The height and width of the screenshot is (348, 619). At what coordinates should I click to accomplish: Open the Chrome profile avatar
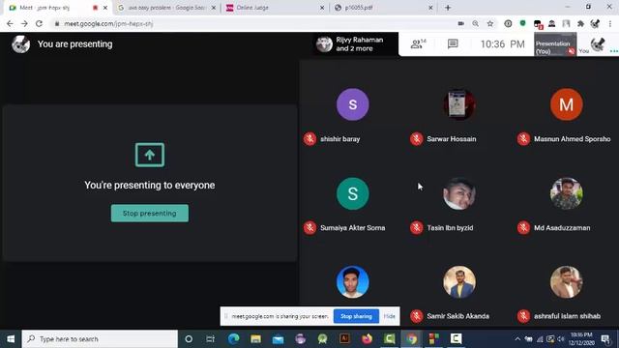click(x=595, y=23)
